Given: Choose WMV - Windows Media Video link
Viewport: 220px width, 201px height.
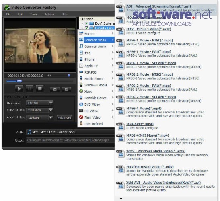Looking at the screenshot, I should click(156, 151).
